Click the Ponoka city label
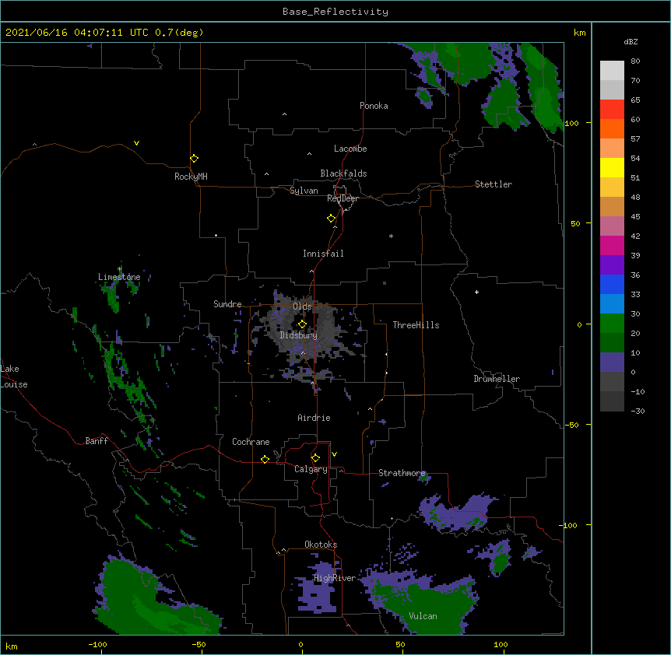The width and height of the screenshot is (671, 655). 374,106
